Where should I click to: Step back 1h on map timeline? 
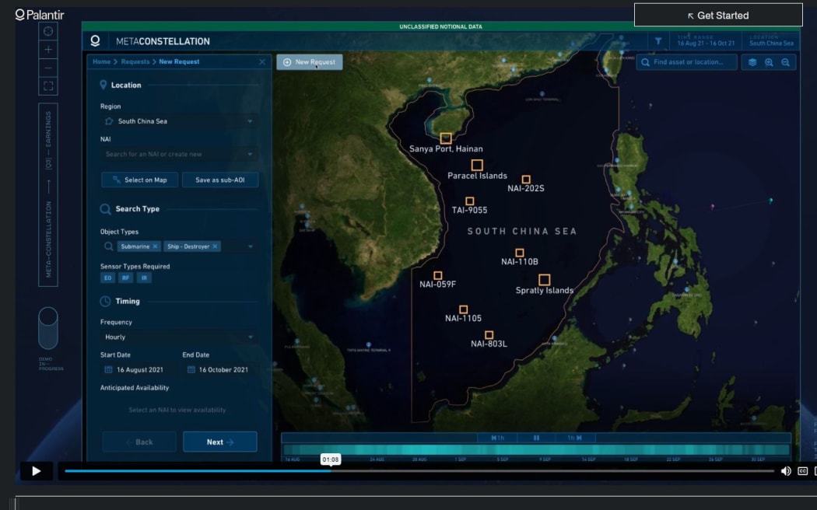pos(498,438)
